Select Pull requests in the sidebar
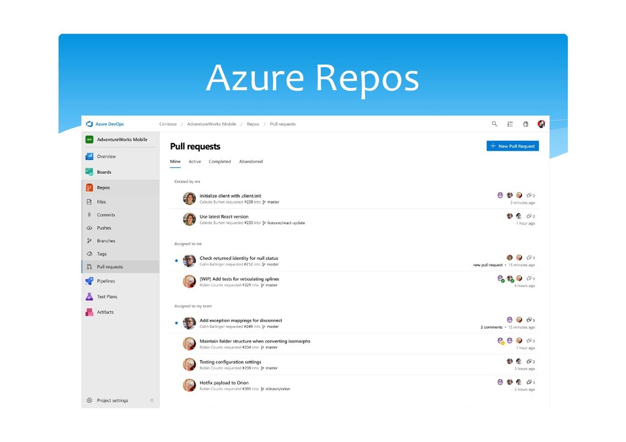This screenshot has height=442, width=626. click(120, 267)
